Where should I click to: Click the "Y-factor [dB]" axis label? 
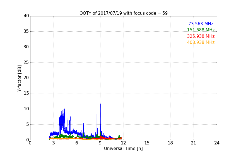(19, 78)
